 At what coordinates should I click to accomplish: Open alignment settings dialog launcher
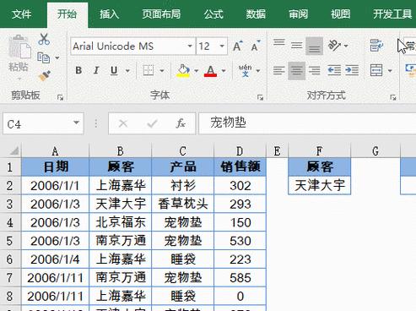[393, 98]
